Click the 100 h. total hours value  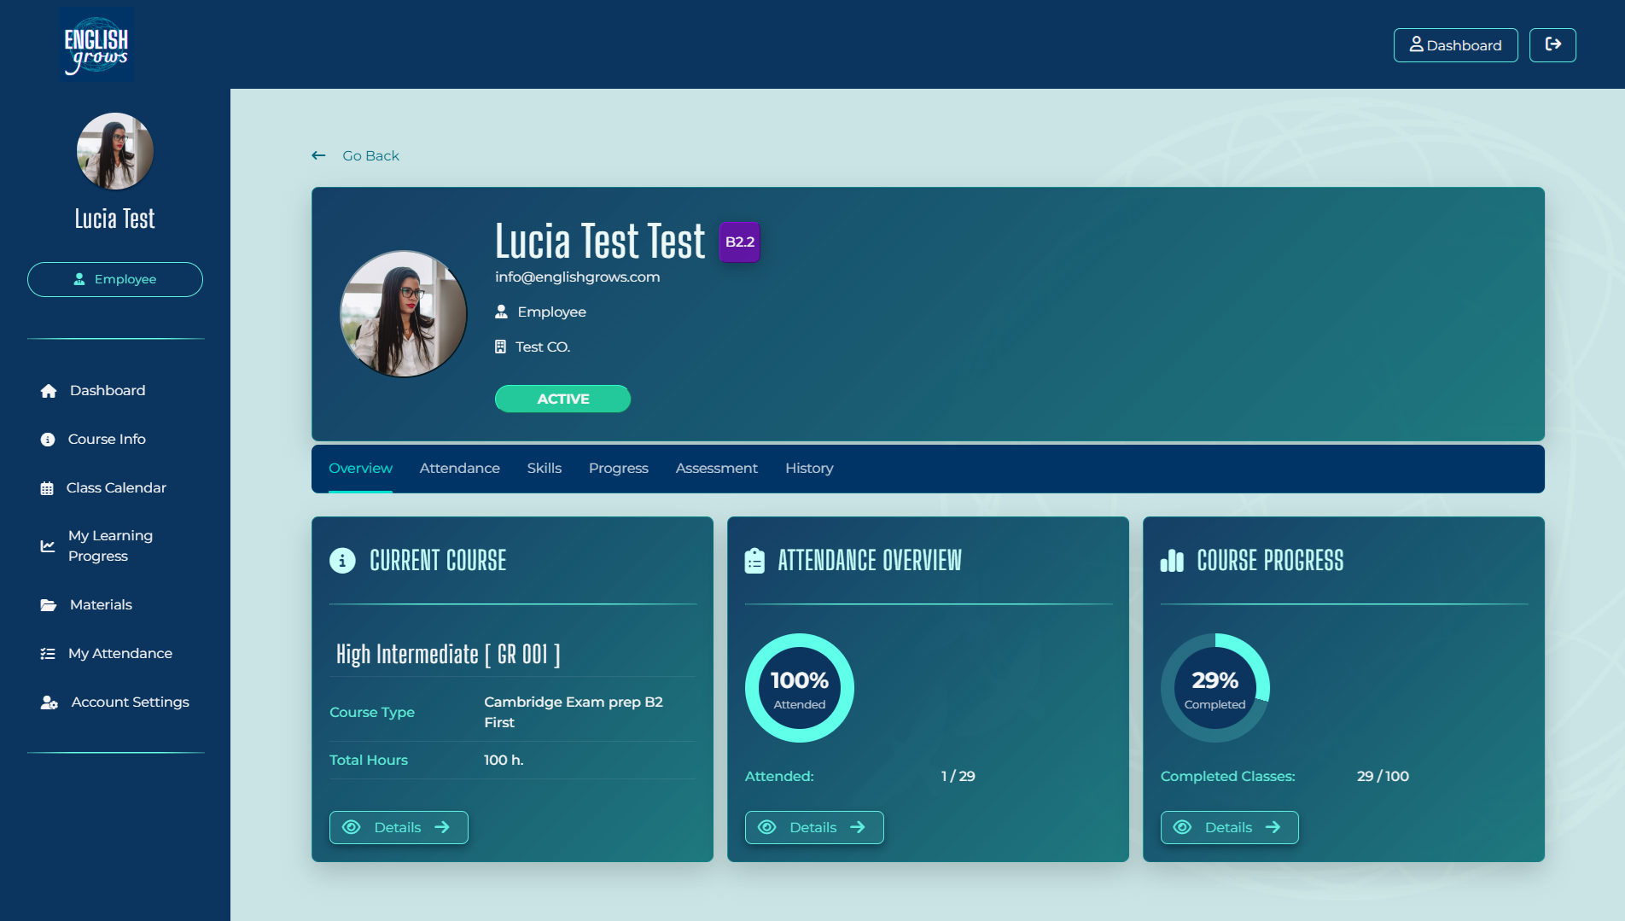(504, 761)
